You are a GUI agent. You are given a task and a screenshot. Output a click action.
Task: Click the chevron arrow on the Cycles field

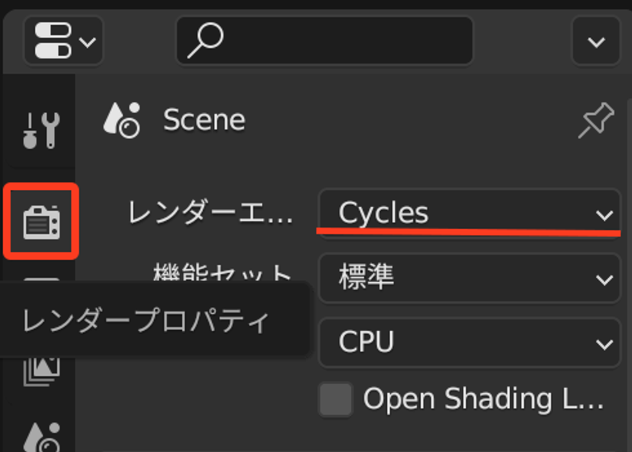604,215
